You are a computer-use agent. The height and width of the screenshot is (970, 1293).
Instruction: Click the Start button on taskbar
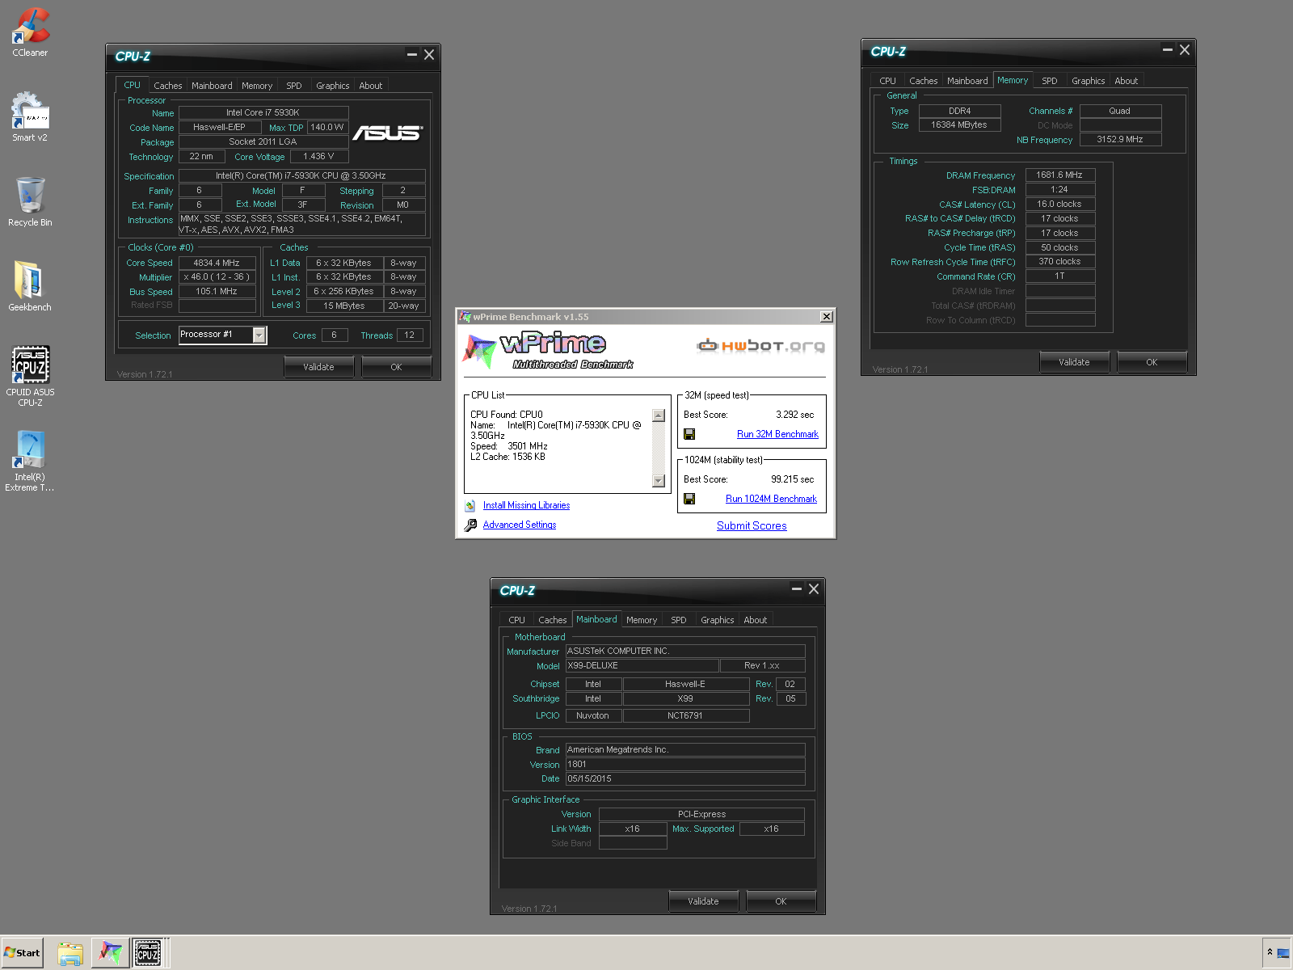point(23,952)
